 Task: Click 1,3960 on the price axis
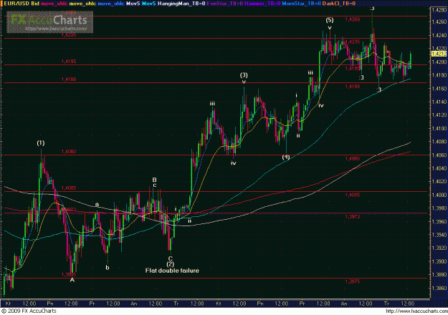click(x=439, y=221)
